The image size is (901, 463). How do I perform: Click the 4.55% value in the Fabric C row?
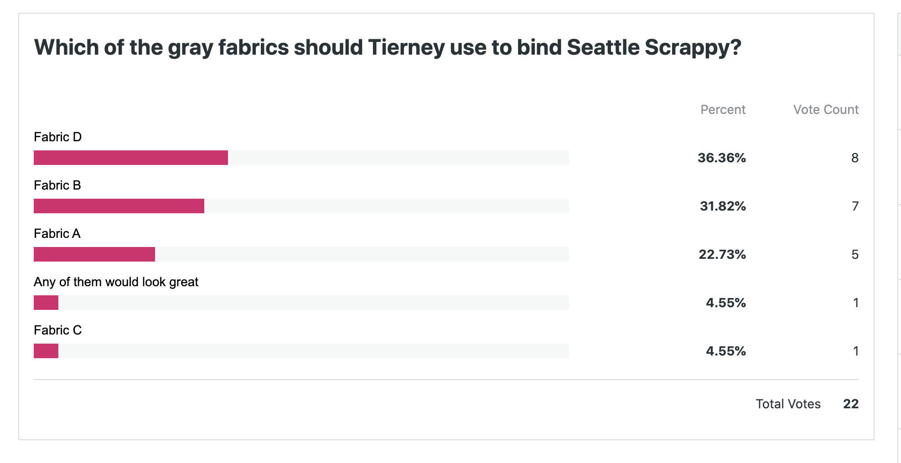coord(725,351)
